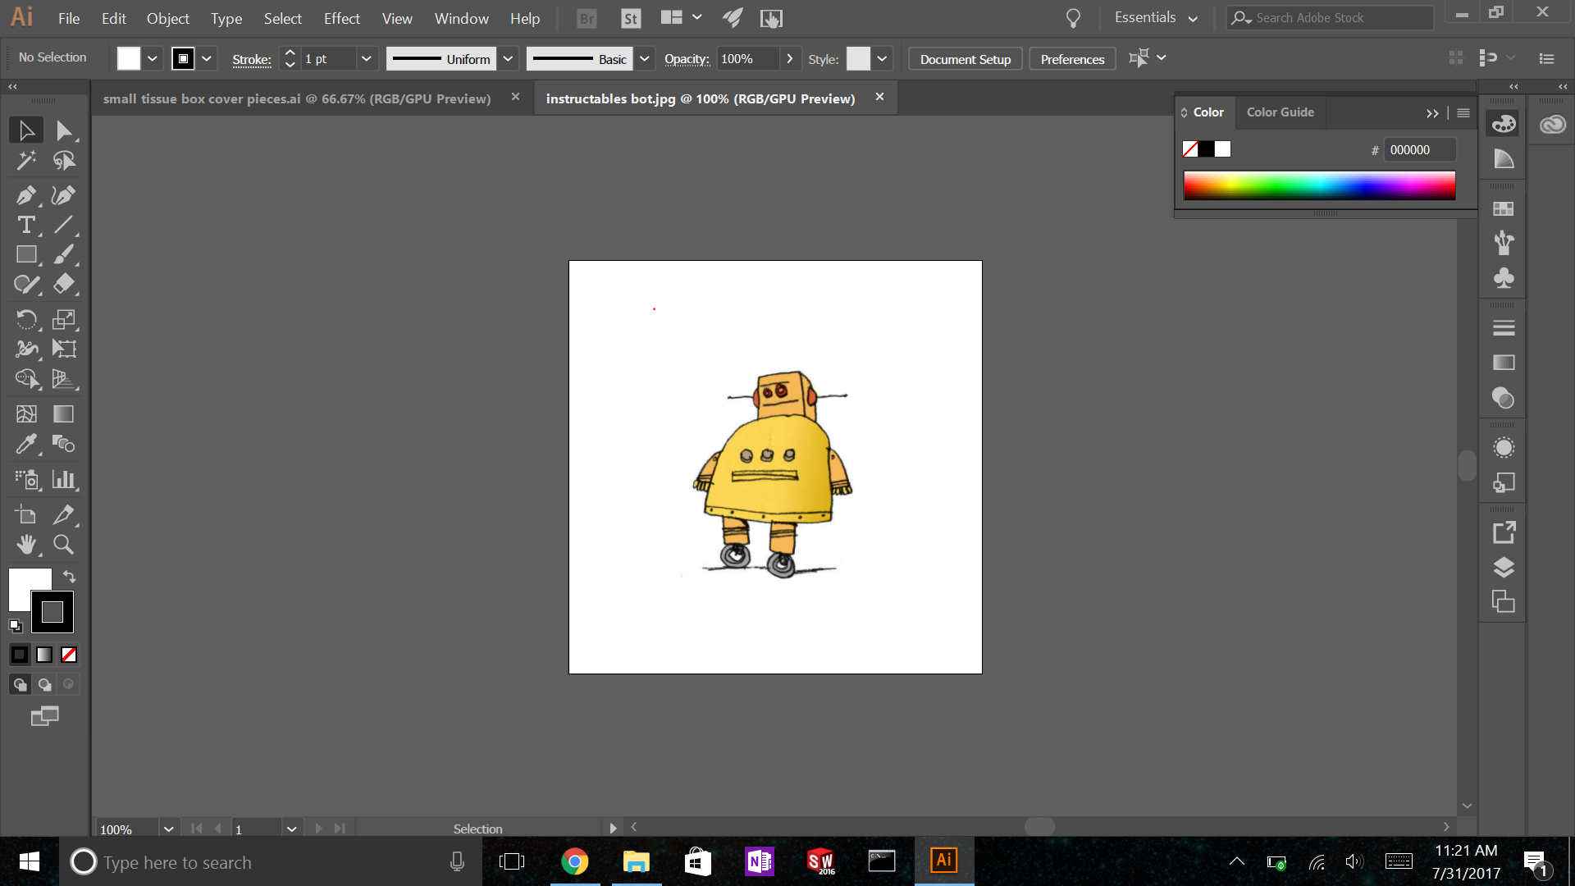Click Preferences button

click(x=1072, y=59)
